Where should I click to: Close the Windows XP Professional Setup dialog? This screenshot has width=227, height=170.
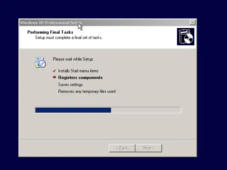pyautogui.click(x=192, y=23)
